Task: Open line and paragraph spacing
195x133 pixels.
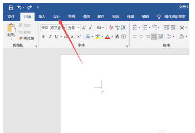Action: (169, 36)
